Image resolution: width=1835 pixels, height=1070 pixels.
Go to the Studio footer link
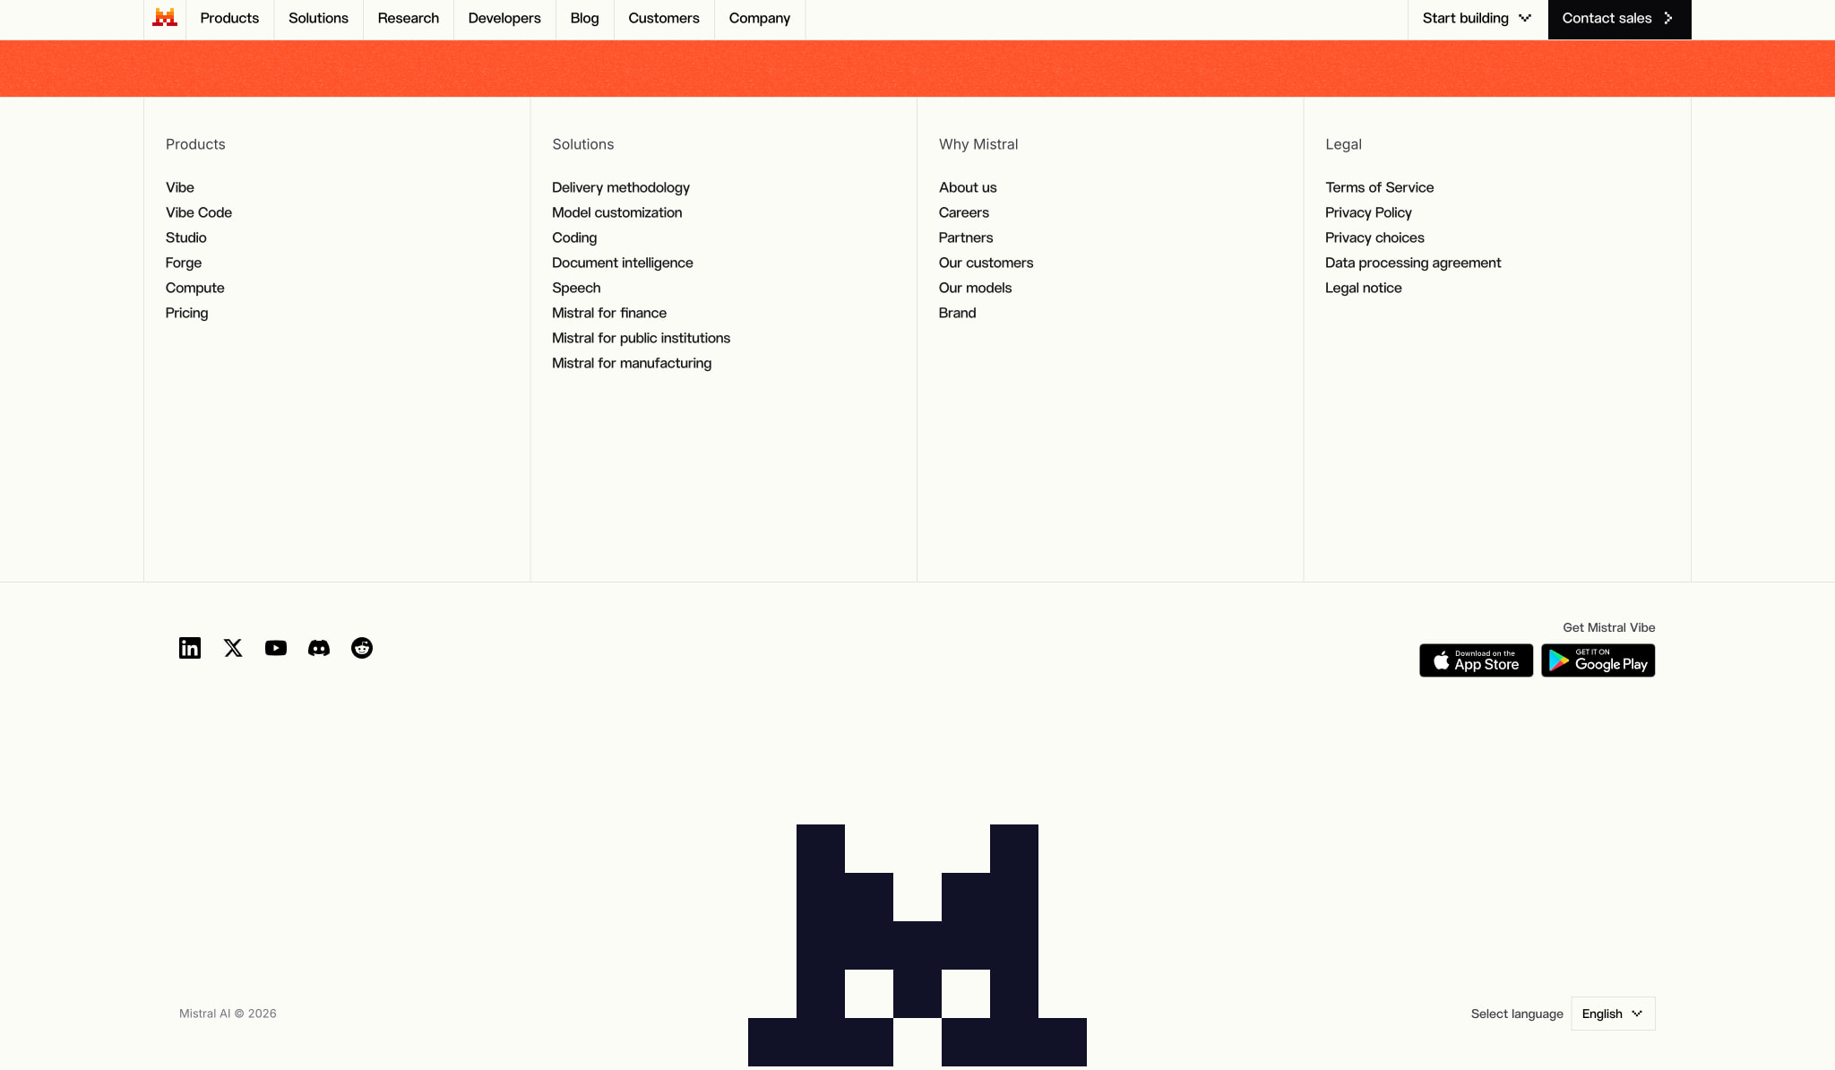click(x=186, y=237)
